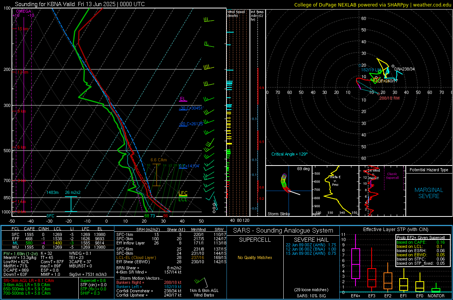The width and height of the screenshot is (453, 300).
Task: Click the 700-500mb LR = 5.8 C/km line
Action: (x=27, y=293)
